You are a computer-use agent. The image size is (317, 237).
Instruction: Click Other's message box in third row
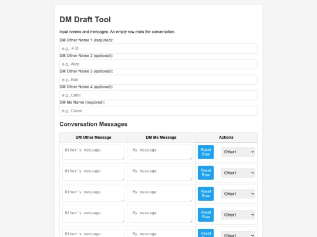click(93, 194)
